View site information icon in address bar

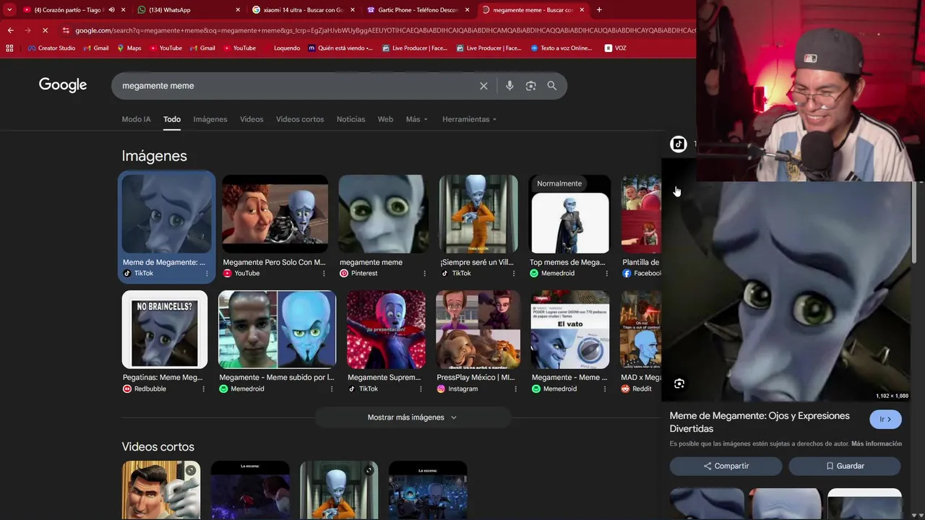tap(66, 30)
